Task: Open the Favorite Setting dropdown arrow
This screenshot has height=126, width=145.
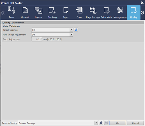Action: click(x=96, y=123)
